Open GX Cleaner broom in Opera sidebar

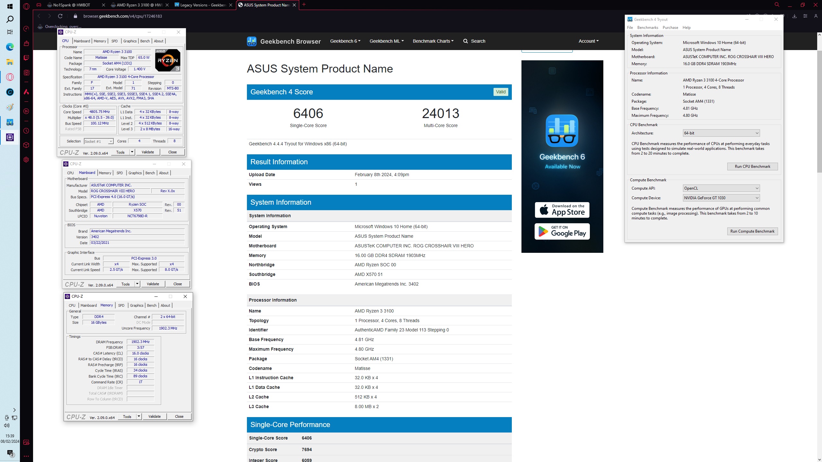click(26, 43)
